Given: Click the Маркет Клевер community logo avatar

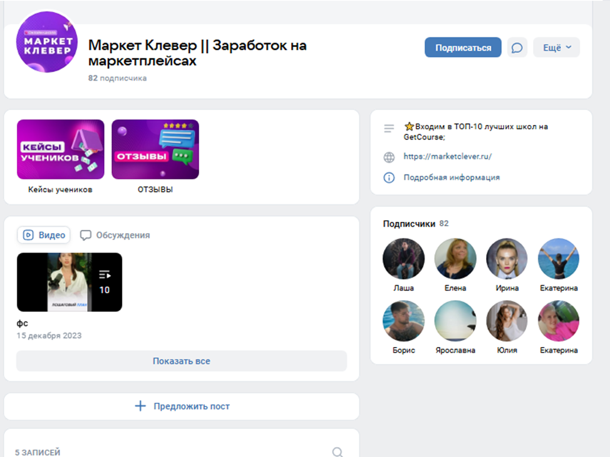Looking at the screenshot, I should tap(47, 42).
